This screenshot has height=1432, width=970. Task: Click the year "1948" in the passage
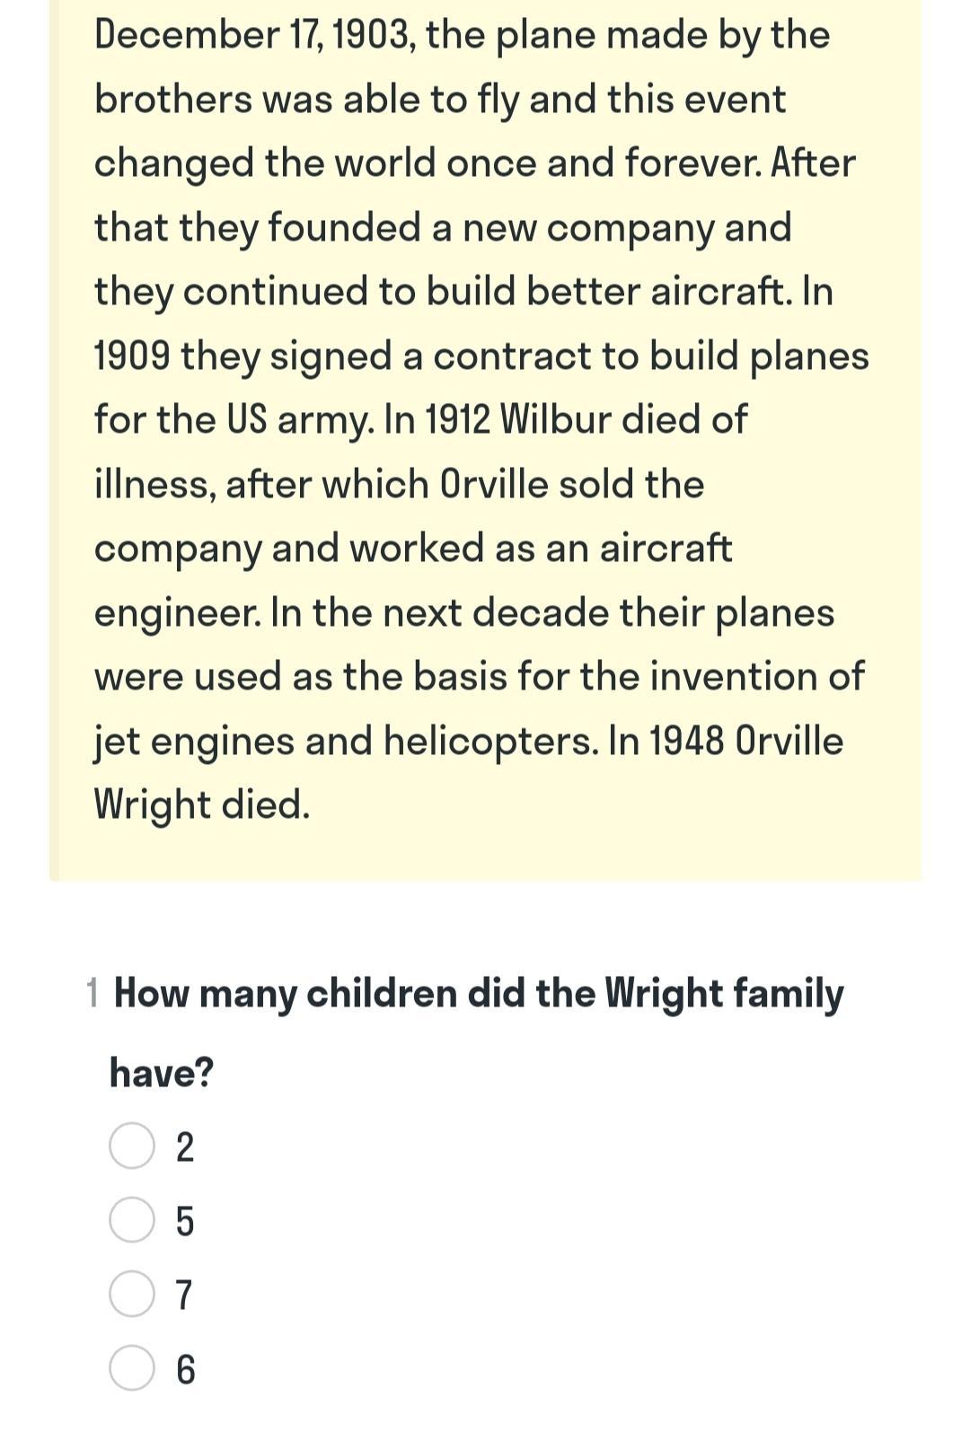pos(686,741)
